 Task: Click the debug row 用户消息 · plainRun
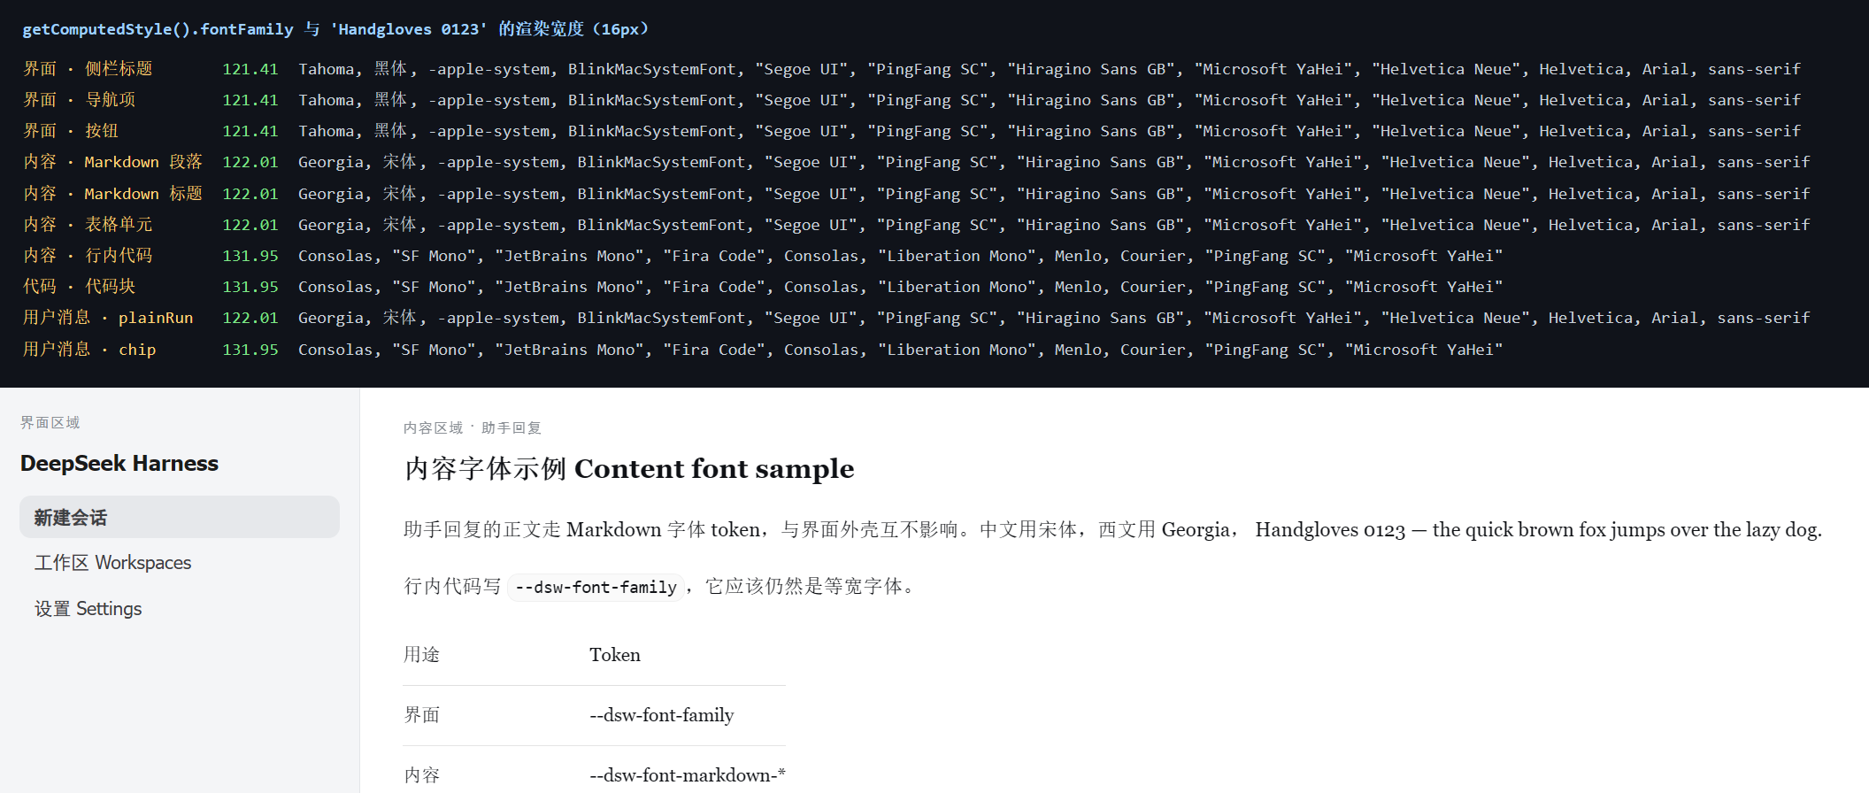pos(916,318)
